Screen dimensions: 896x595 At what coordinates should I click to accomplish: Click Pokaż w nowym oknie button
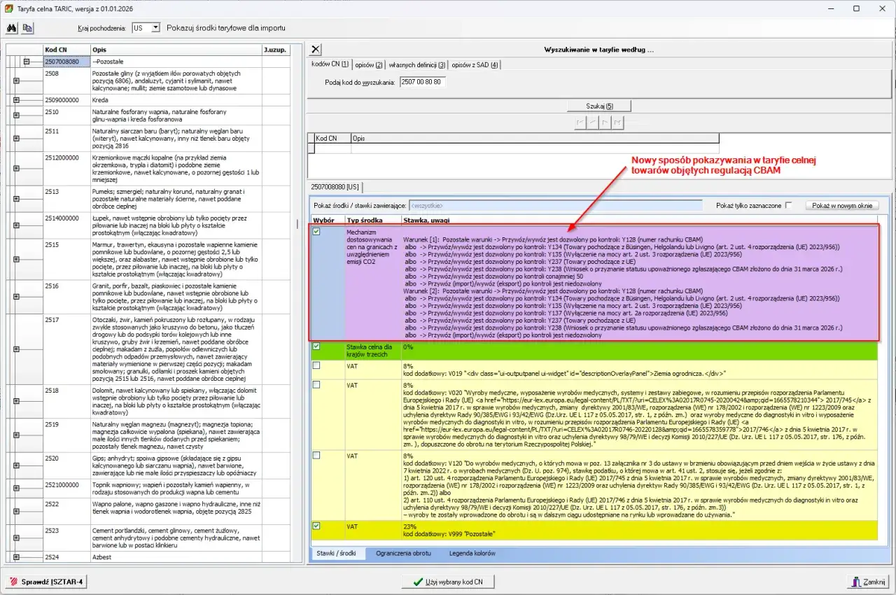pyautogui.click(x=843, y=206)
